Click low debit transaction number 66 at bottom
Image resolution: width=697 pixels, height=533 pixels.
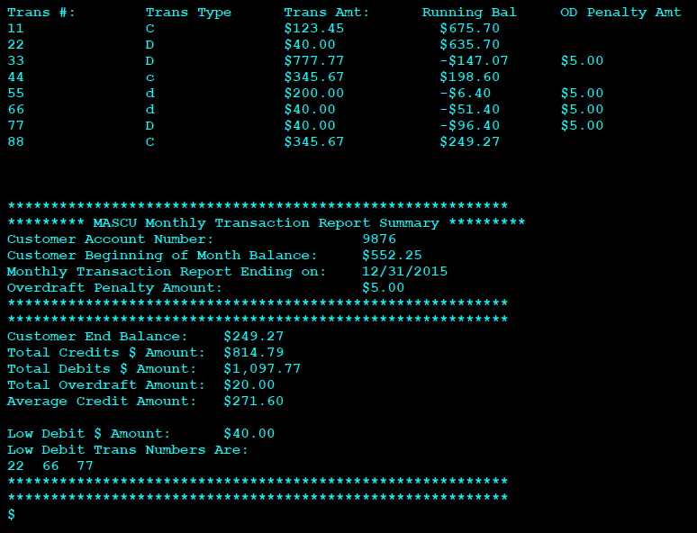click(x=50, y=465)
